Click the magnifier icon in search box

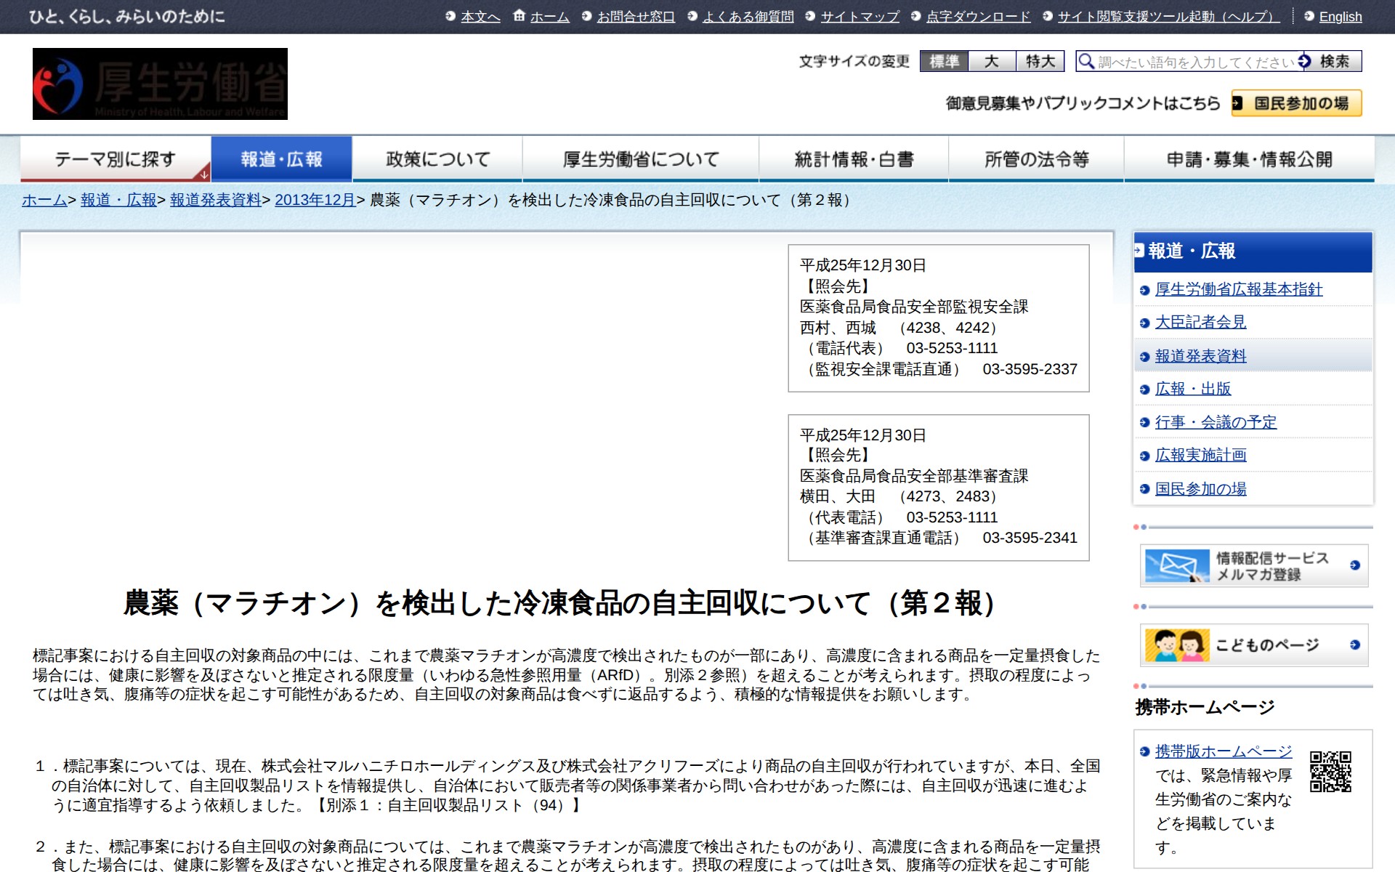point(1086,61)
